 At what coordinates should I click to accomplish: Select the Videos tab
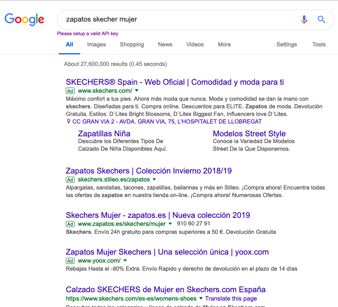(195, 44)
